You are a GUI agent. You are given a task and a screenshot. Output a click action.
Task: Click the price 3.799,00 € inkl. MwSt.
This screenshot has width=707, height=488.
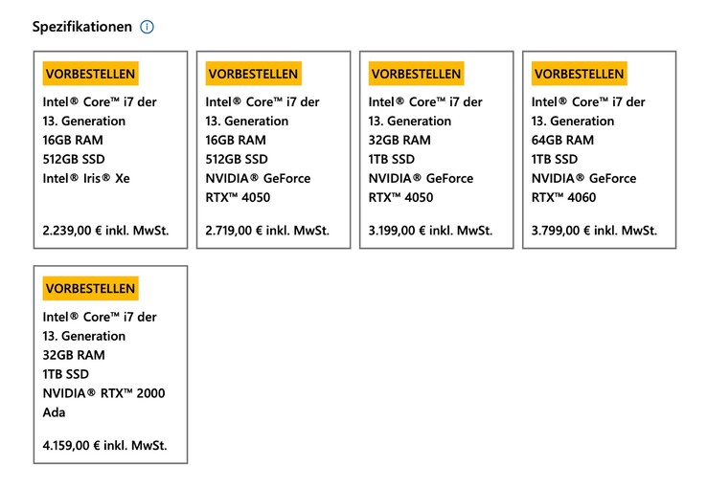(594, 231)
